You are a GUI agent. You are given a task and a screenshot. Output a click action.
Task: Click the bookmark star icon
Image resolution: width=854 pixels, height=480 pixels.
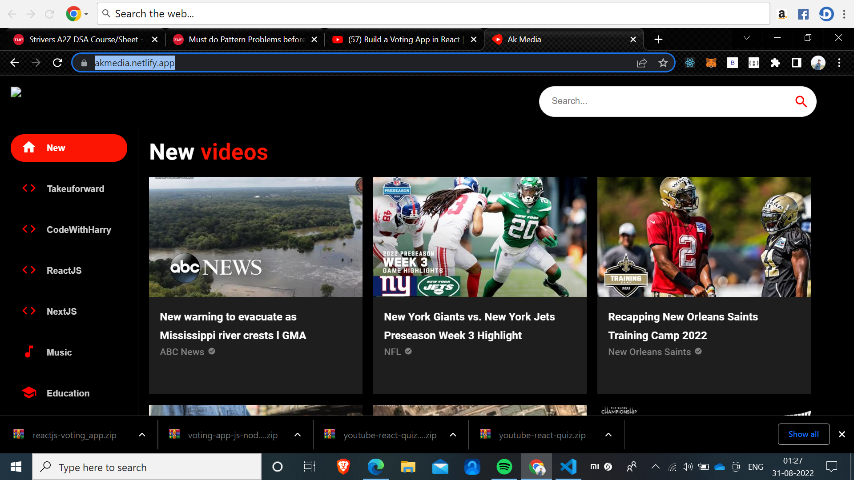tap(663, 63)
